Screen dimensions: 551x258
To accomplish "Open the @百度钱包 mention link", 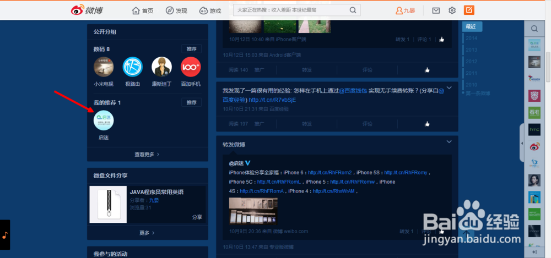I will (x=353, y=91).
